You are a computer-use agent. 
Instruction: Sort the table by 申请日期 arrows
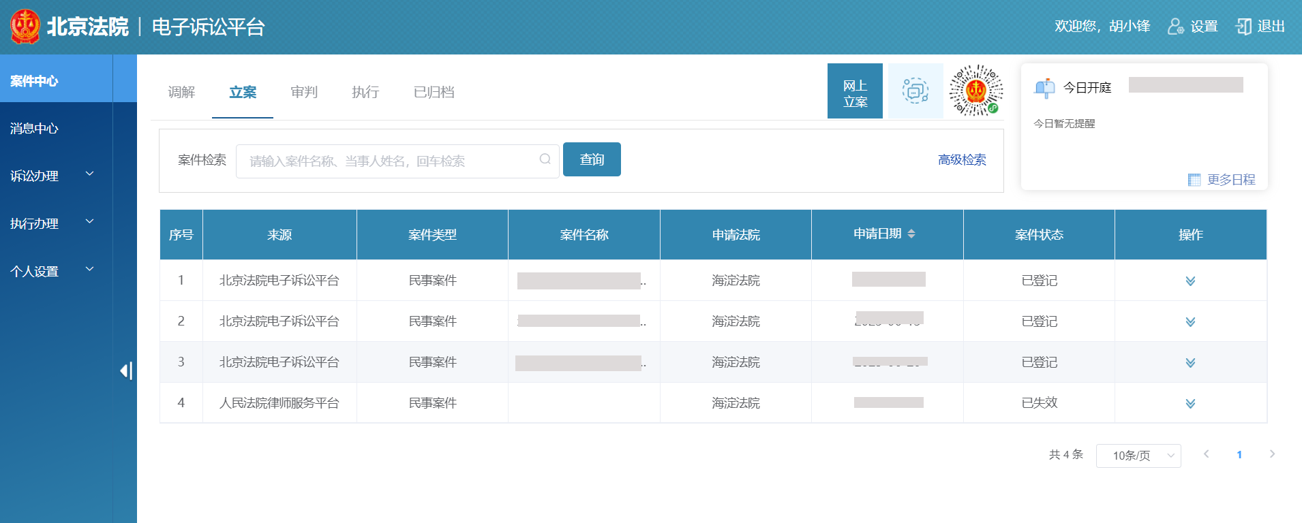[911, 234]
